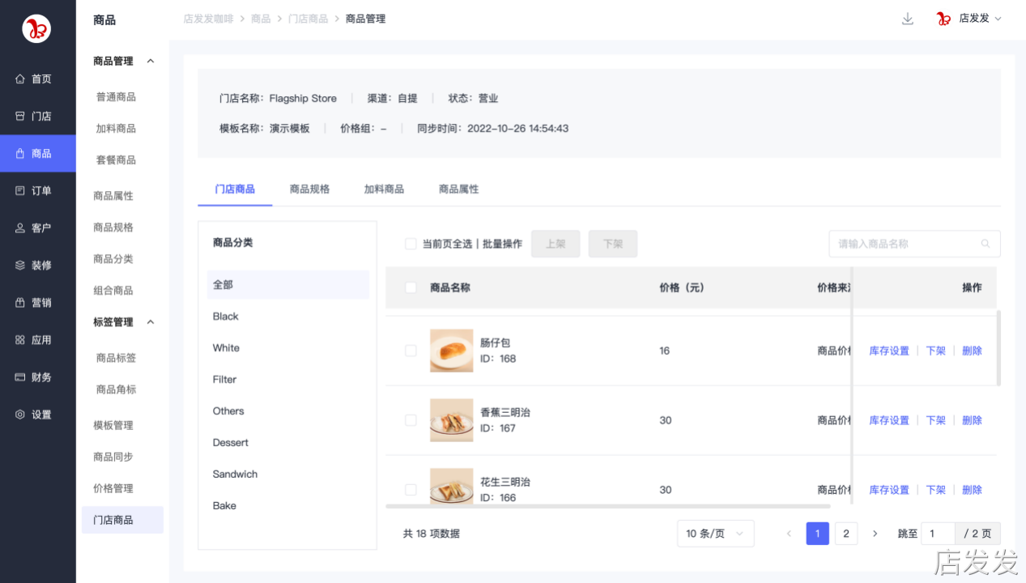Go to 首页 home icon in sidebar

20,79
